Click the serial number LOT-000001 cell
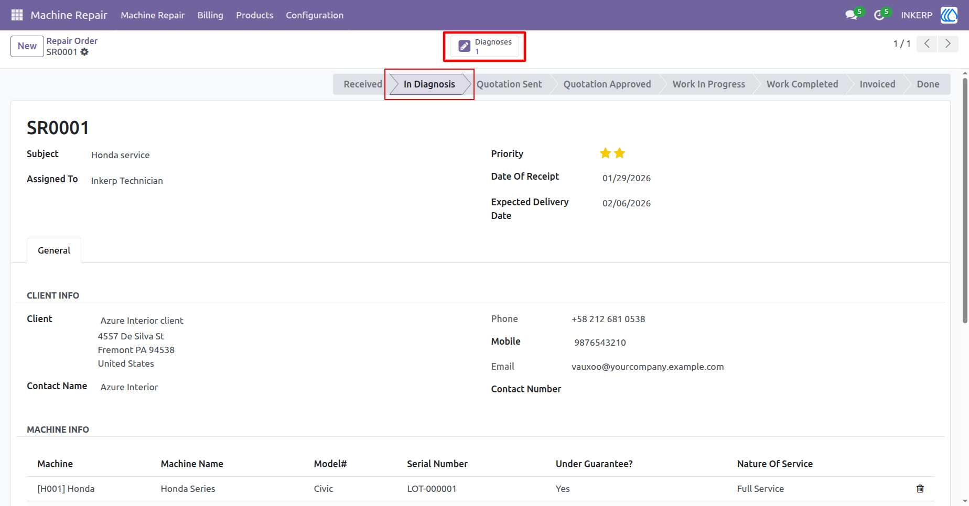Viewport: 969px width, 506px height. (x=432, y=489)
